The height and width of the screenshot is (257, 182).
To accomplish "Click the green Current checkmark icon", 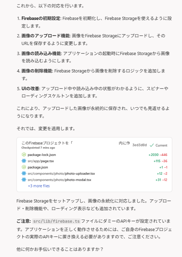I will [152, 145].
